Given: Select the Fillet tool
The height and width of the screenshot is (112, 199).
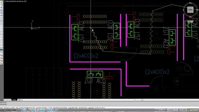Looking at the screenshot, I should [x=2, y=43].
